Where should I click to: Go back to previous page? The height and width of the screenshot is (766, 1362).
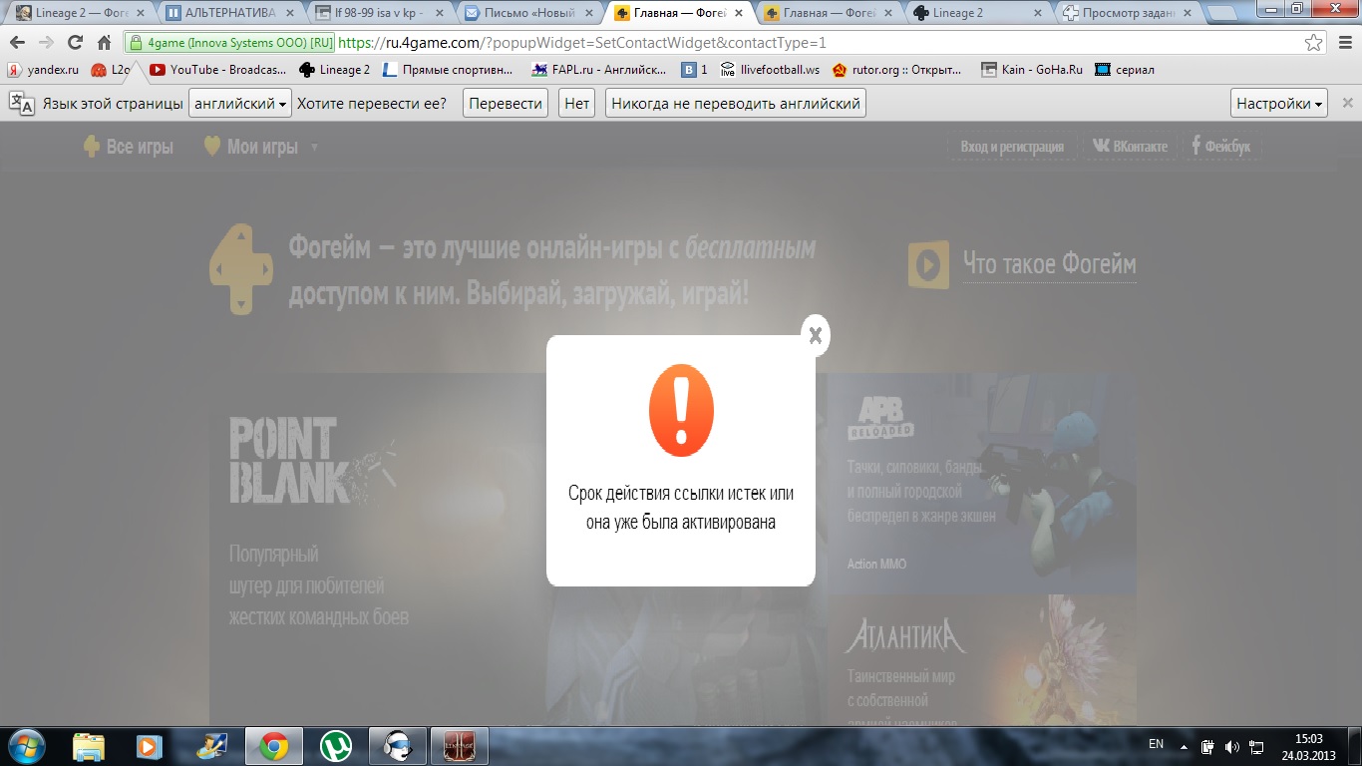coord(17,43)
